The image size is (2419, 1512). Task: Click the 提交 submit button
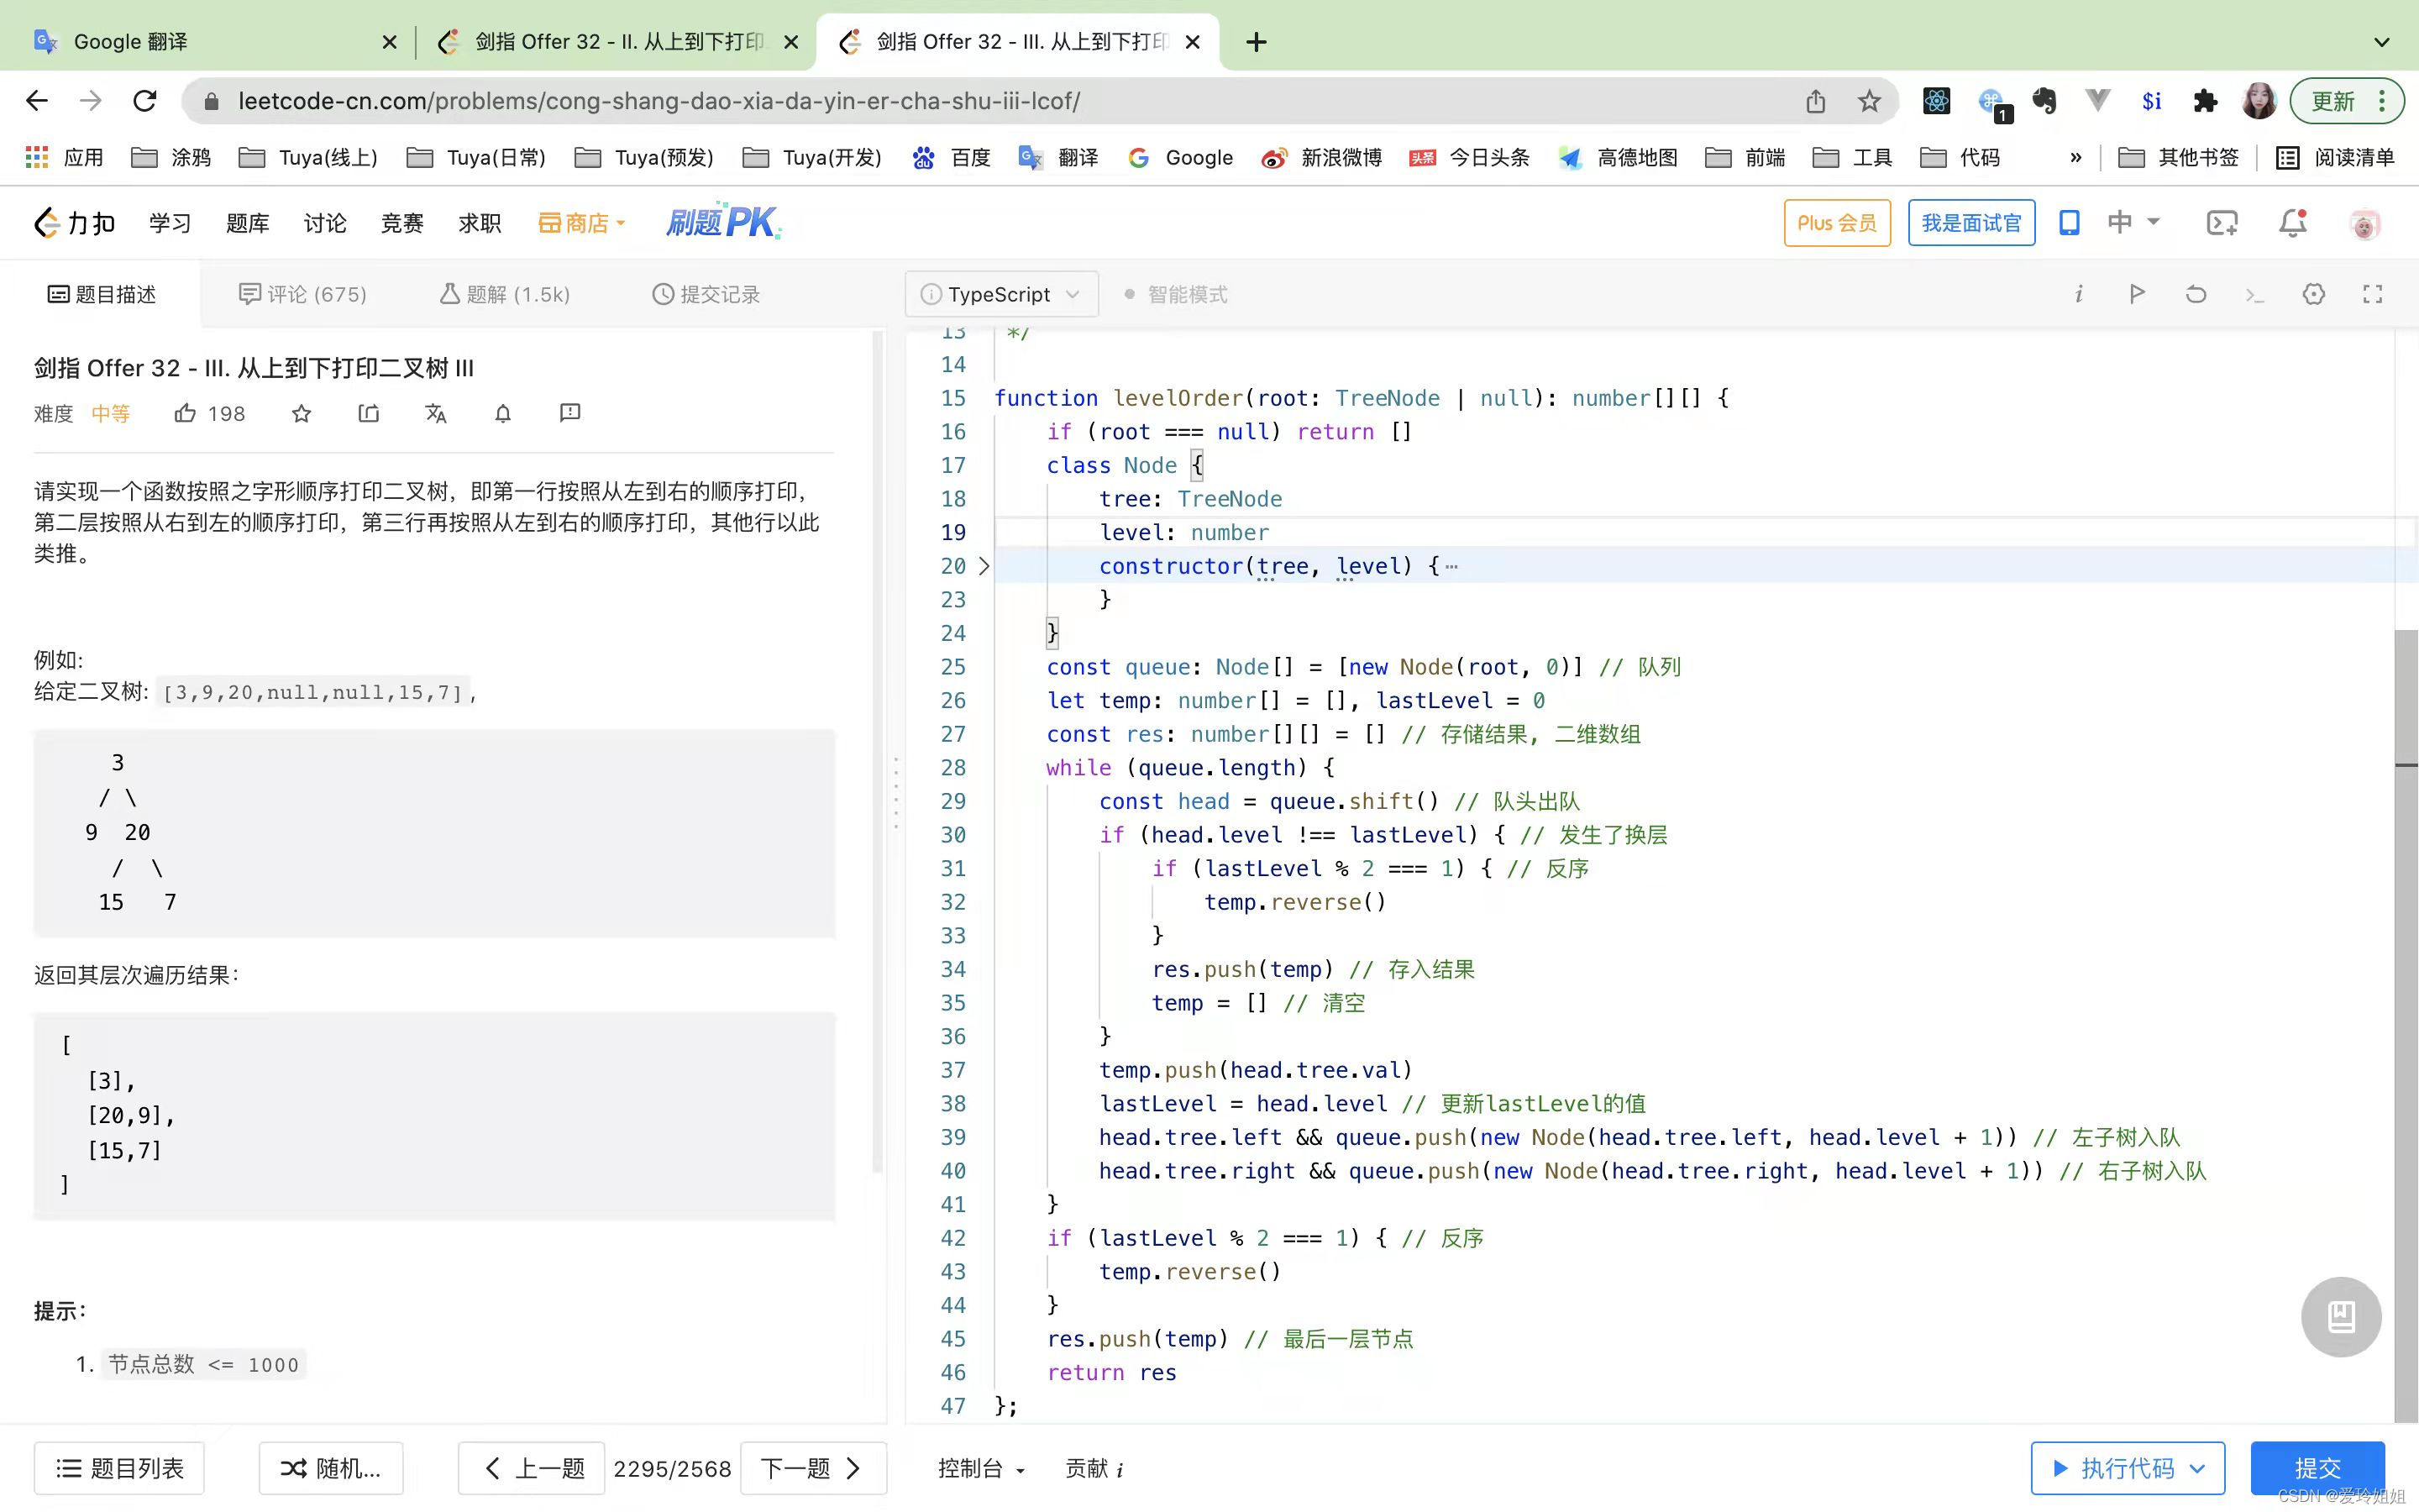coord(2316,1468)
